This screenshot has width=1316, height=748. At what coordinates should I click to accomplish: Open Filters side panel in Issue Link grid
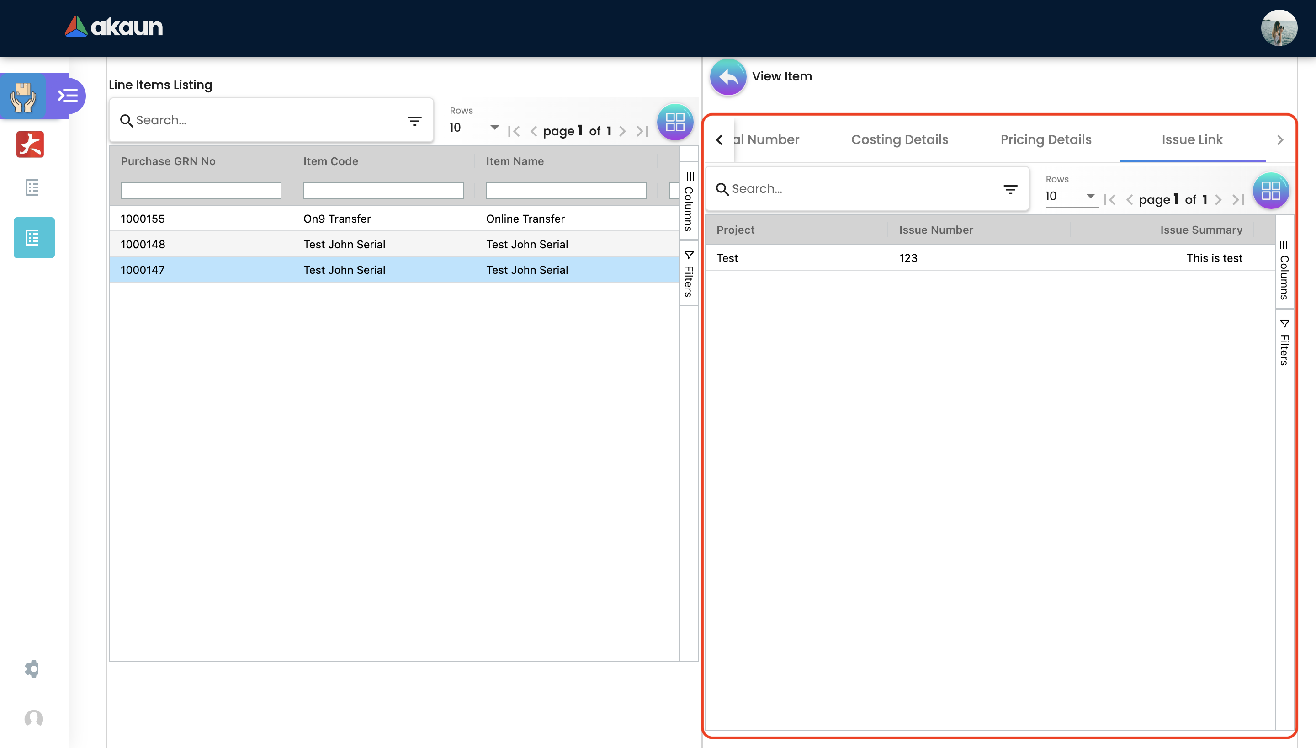(x=1284, y=342)
